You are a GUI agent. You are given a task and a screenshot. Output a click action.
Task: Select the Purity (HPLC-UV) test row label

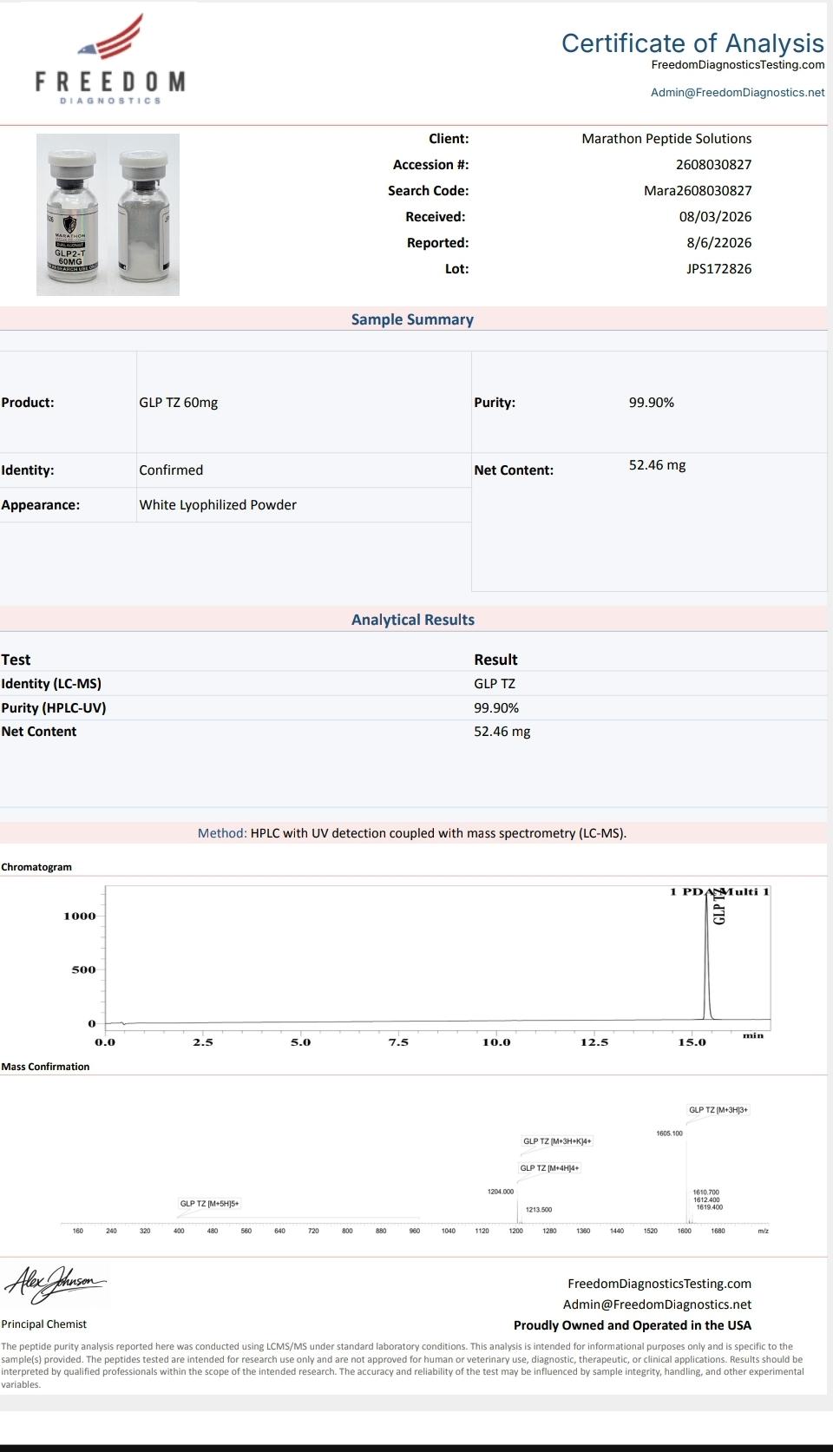click(x=54, y=708)
